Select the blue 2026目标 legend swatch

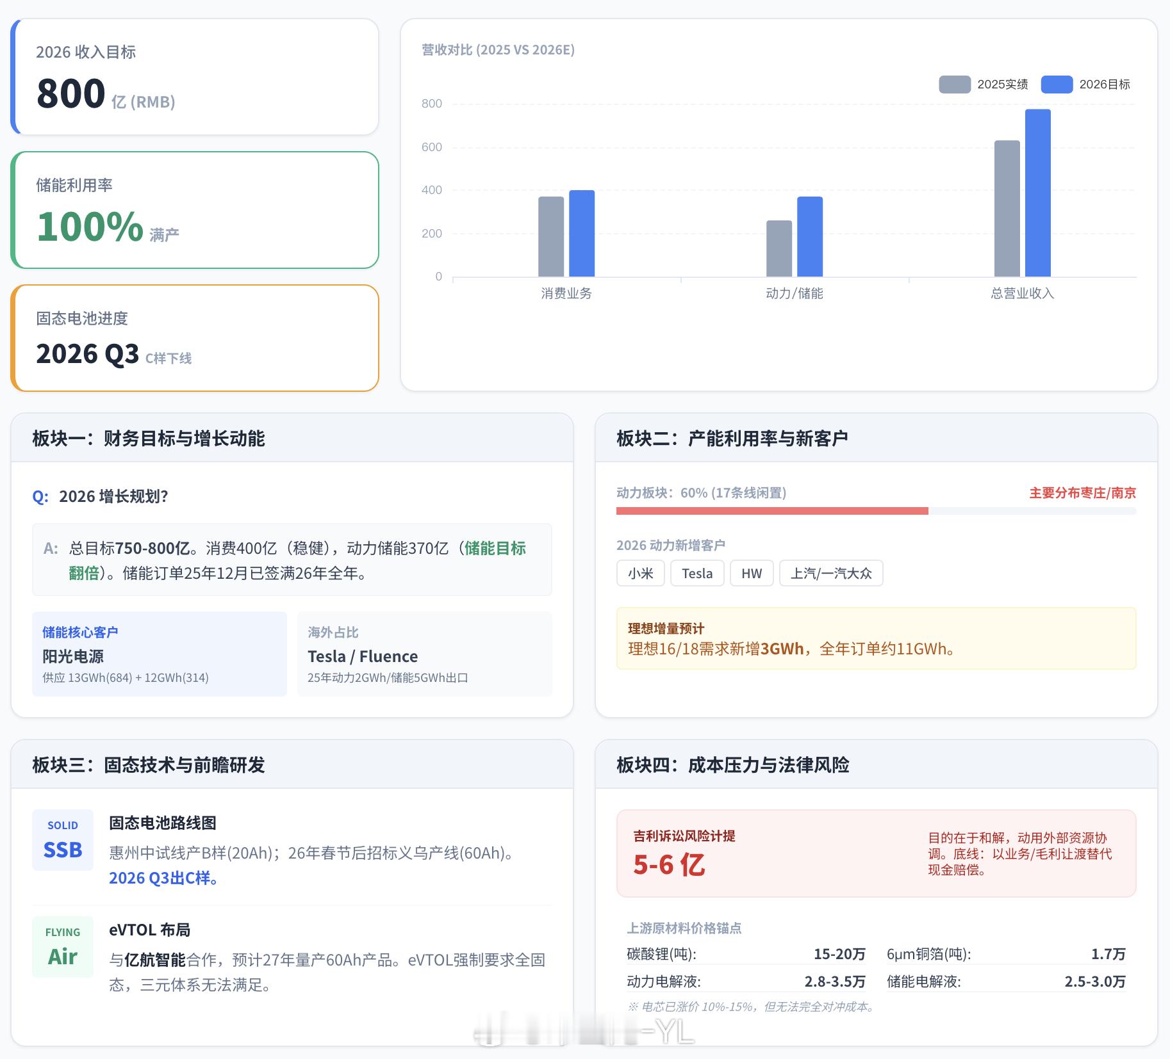click(x=1057, y=85)
